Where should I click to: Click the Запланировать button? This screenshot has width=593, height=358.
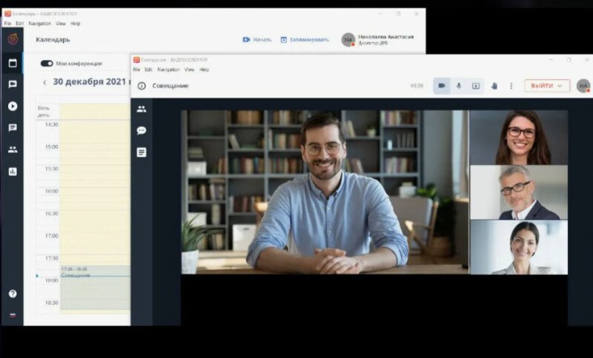point(305,39)
